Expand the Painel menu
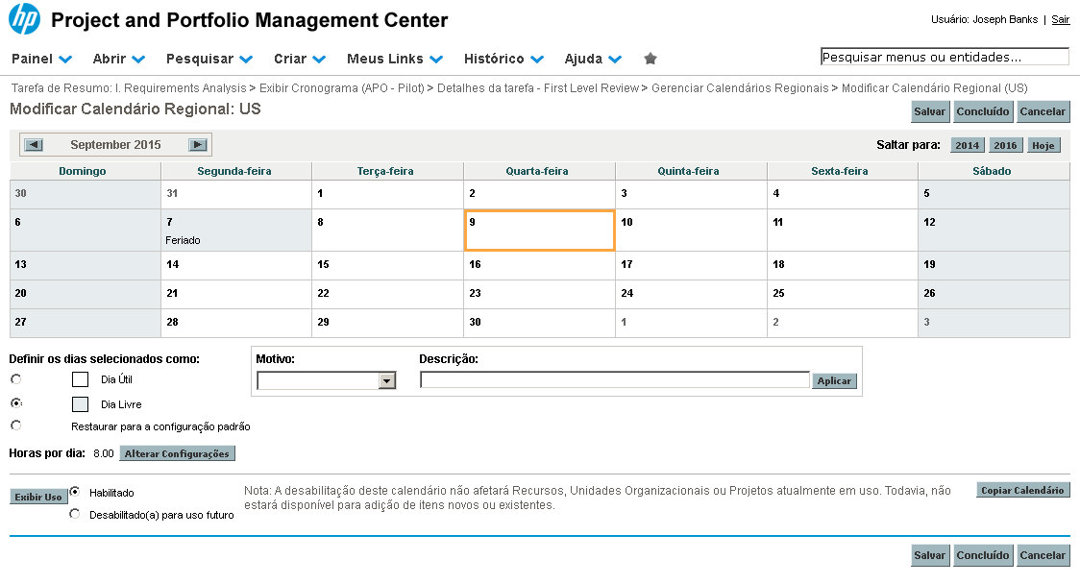The width and height of the screenshot is (1080, 584). tap(41, 59)
